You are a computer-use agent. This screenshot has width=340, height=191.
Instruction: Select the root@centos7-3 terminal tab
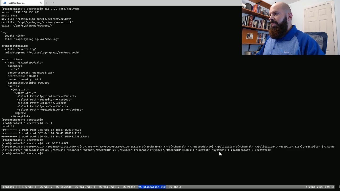click(x=22, y=3)
